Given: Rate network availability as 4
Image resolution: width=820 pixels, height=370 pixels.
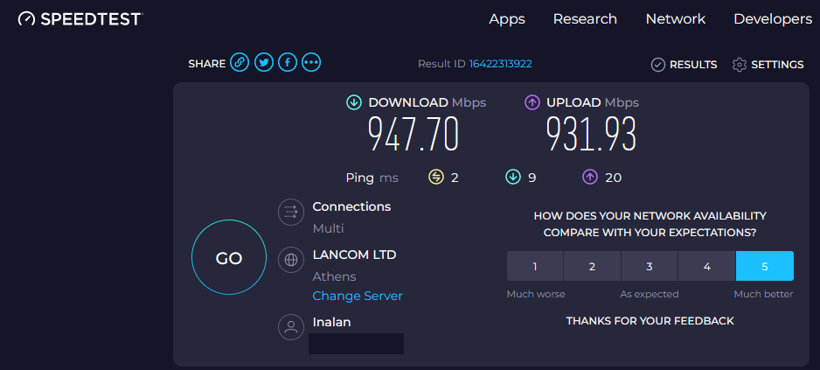Looking at the screenshot, I should [x=707, y=267].
